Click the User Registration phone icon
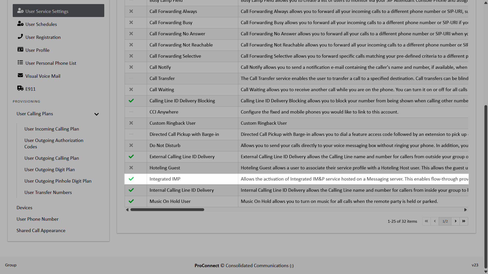 (x=20, y=37)
